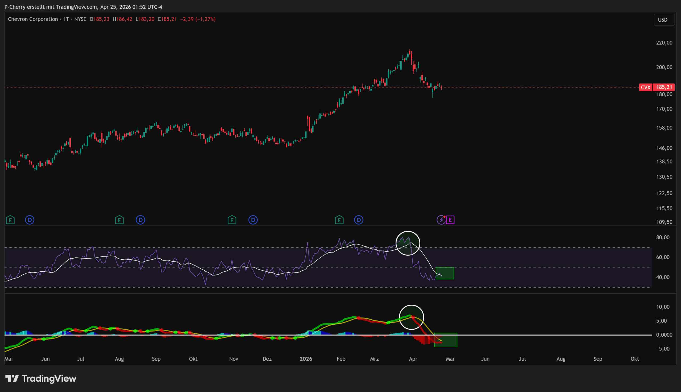
Task: Click the red CVX symbol price tag
Action: coord(645,87)
